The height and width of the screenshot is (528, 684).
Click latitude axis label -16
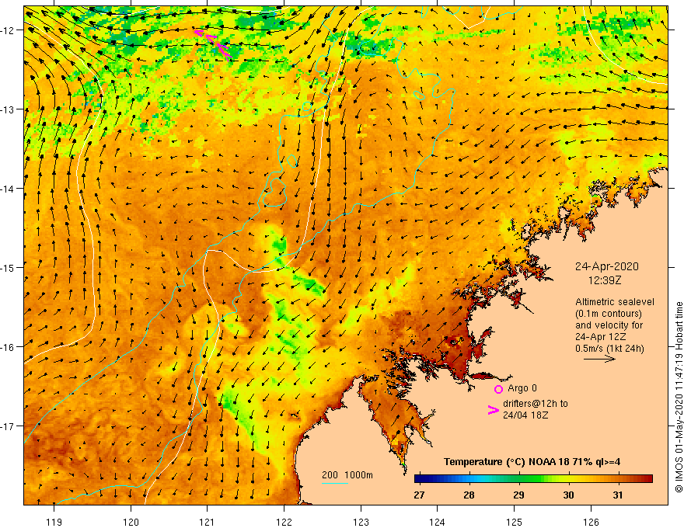[x=8, y=347]
